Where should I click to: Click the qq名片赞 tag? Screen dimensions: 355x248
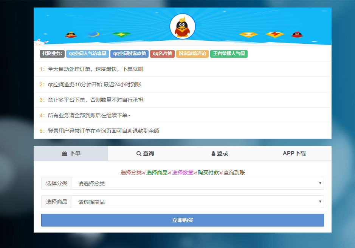tap(162, 54)
